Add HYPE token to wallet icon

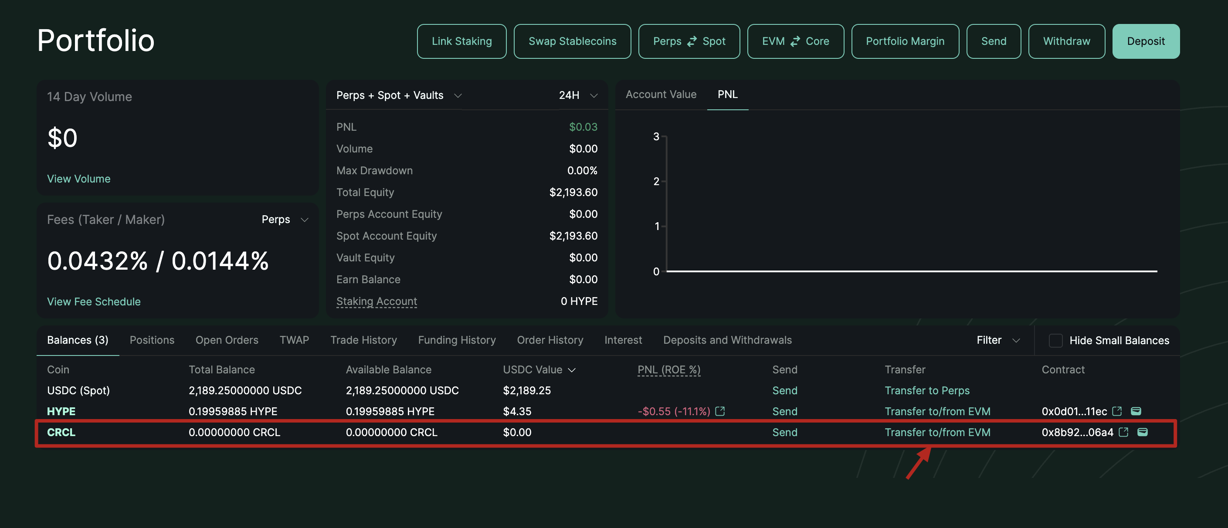click(x=1136, y=411)
